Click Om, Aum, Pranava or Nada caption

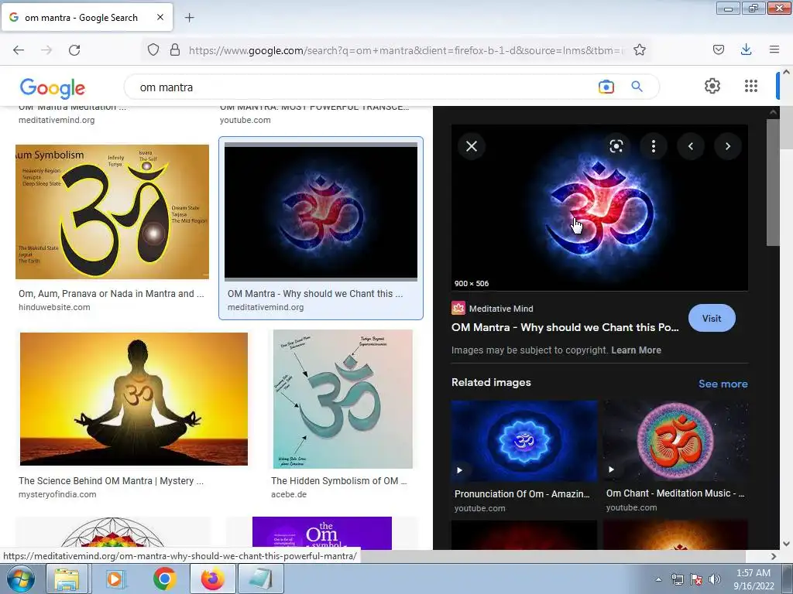112,294
